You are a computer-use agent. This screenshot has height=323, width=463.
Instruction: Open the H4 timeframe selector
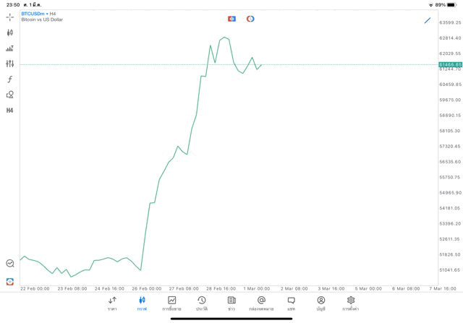click(10, 111)
